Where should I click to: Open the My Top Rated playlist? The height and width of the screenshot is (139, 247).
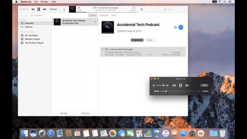point(31,35)
